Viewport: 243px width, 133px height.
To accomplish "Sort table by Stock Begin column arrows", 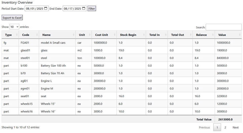I will click(144, 35).
